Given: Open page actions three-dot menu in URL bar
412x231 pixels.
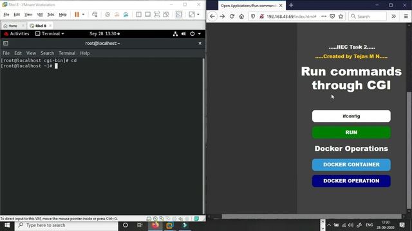Looking at the screenshot, I should click(x=324, y=16).
